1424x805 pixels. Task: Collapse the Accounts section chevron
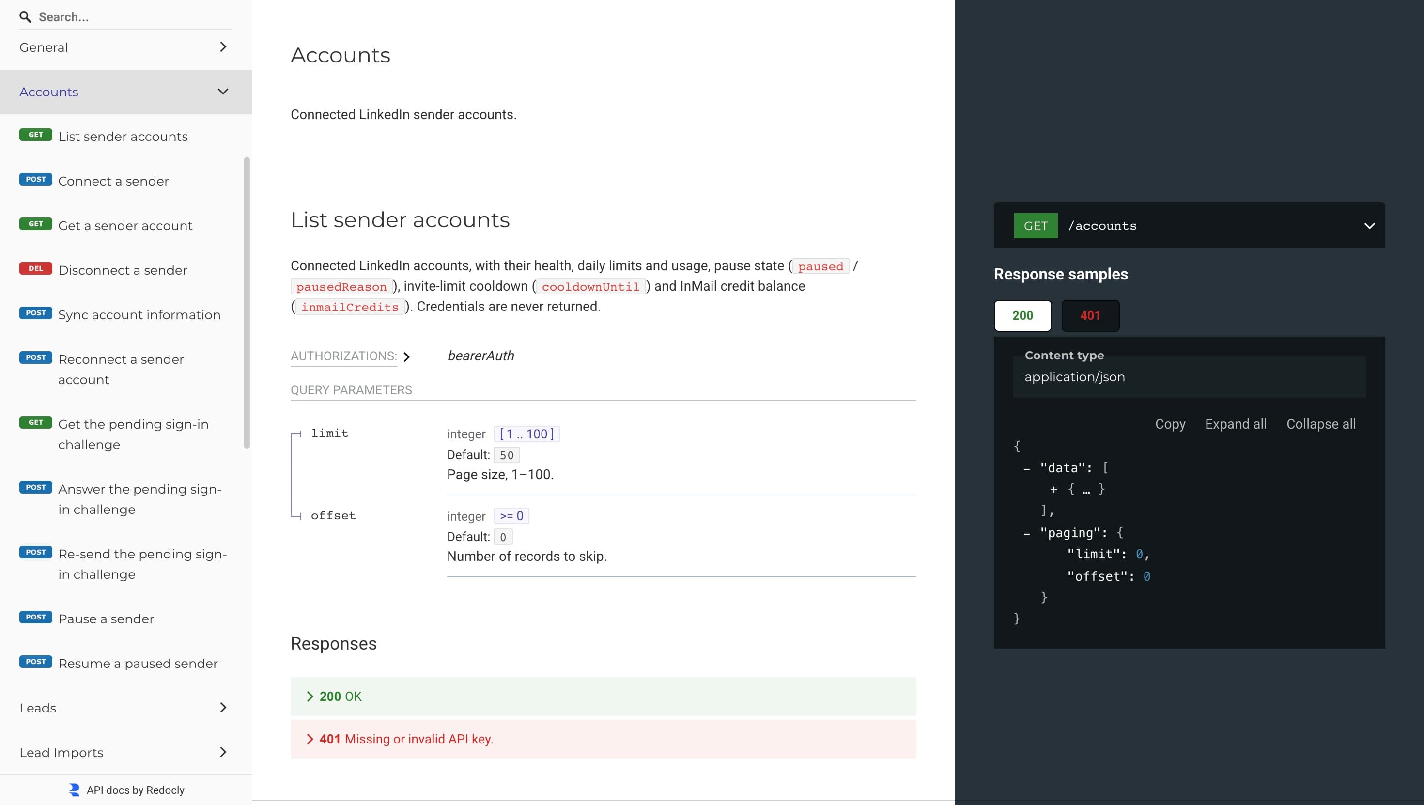tap(223, 92)
